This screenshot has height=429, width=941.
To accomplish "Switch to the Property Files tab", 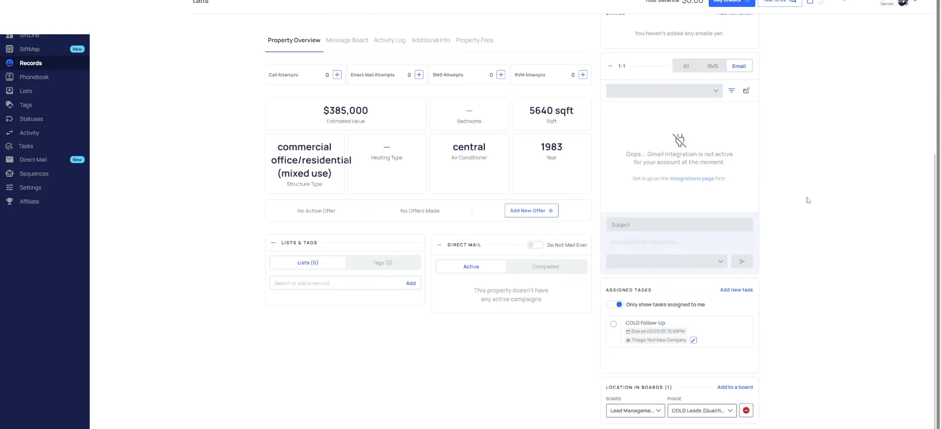I will tap(474, 40).
